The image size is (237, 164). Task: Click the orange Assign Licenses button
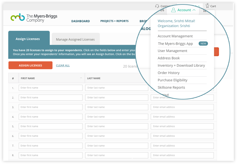[30, 65]
